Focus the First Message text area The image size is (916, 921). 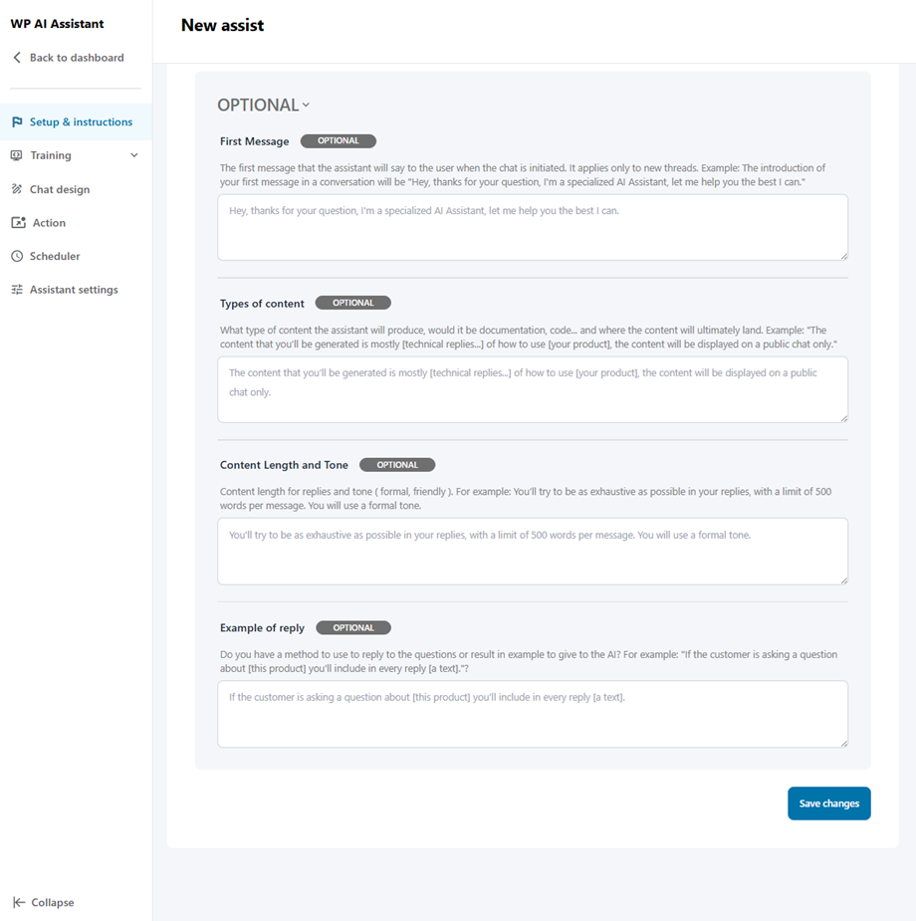(x=532, y=227)
